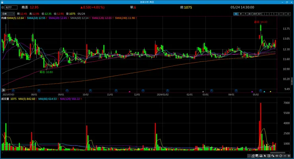
Task: Select the 15-minute period tab
Action: coord(279,14)
